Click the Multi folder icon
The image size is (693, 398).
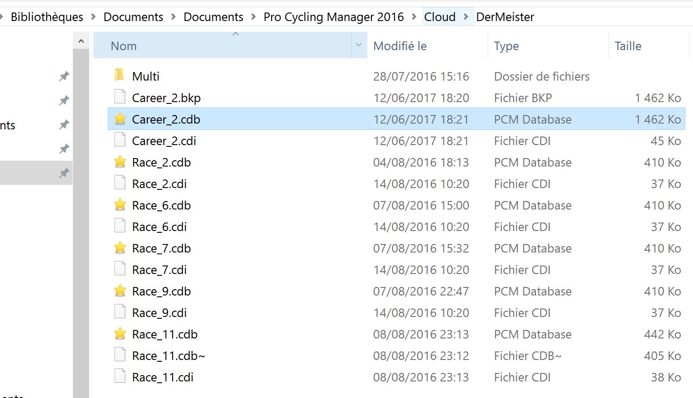pyautogui.click(x=119, y=76)
